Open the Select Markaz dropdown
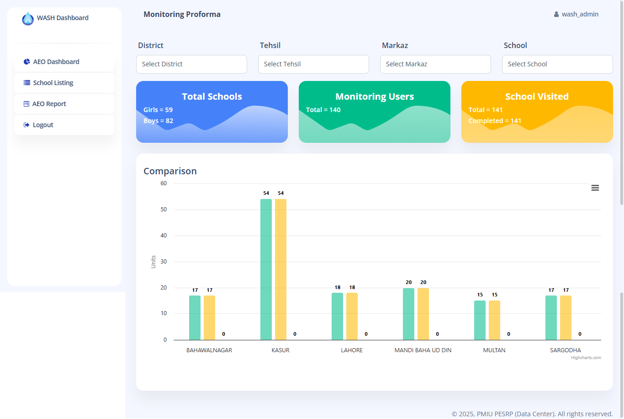This screenshot has height=419, width=624. coord(435,64)
